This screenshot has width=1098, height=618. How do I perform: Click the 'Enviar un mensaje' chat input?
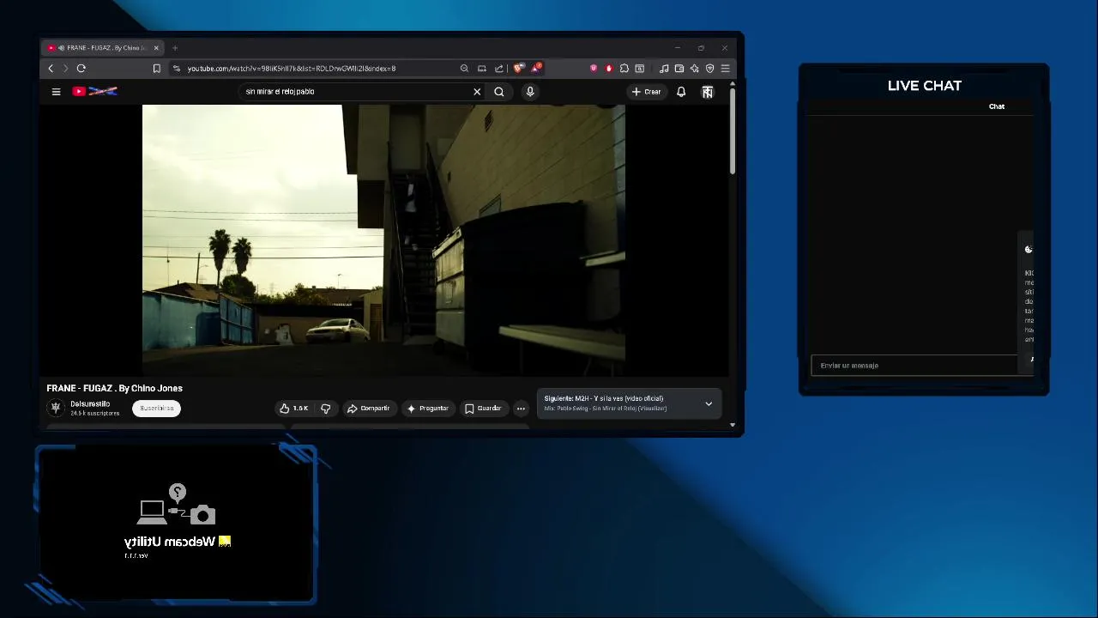click(914, 366)
